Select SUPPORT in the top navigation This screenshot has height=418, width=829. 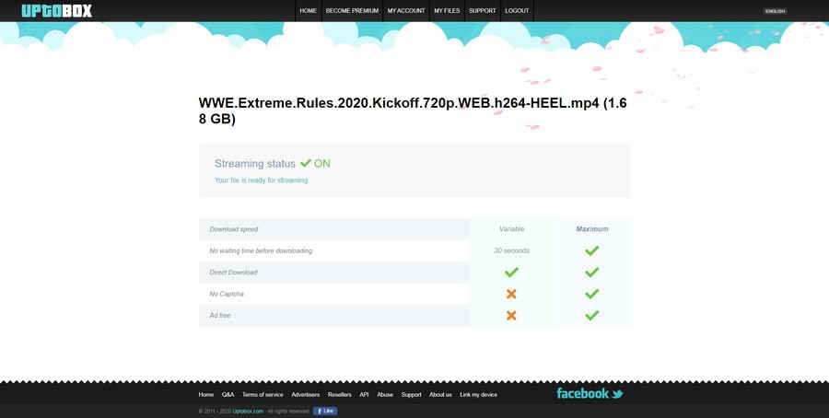tap(482, 10)
